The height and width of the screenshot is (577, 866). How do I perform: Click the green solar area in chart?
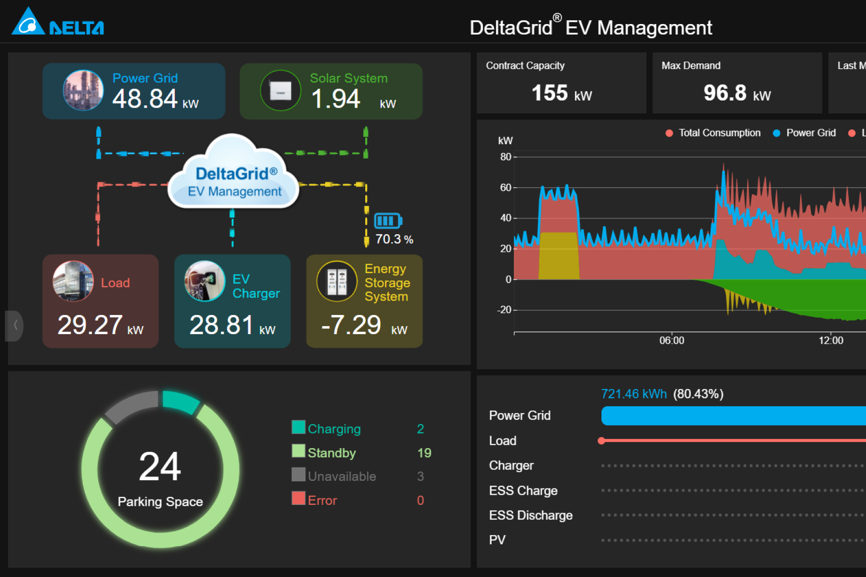point(818,297)
